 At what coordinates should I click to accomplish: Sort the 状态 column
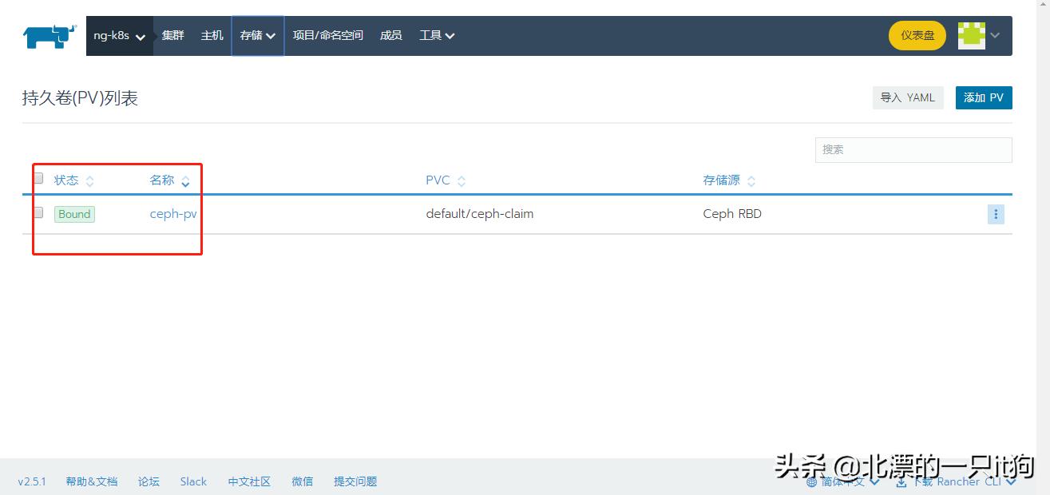(90, 180)
